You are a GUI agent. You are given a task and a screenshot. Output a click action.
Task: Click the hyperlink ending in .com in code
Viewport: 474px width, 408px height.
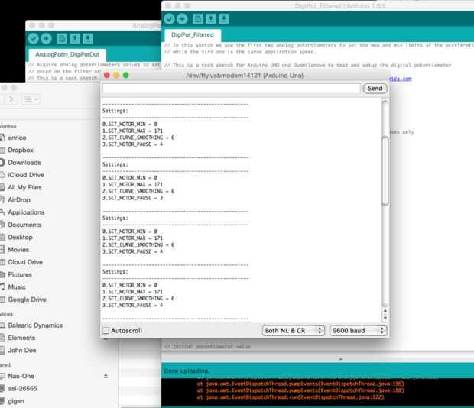click(401, 79)
